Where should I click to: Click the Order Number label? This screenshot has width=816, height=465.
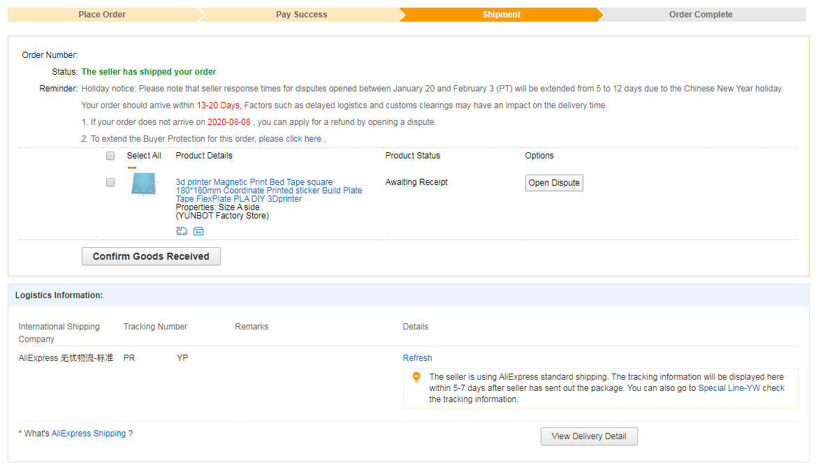50,55
